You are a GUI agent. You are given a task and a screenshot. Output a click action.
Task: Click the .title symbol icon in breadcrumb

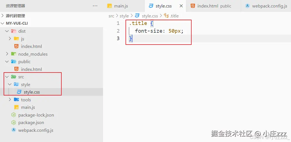166,16
